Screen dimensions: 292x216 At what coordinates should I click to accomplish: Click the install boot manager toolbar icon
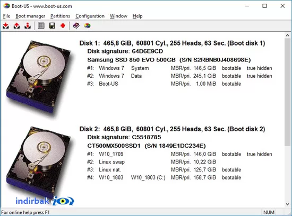pyautogui.click(x=6, y=25)
